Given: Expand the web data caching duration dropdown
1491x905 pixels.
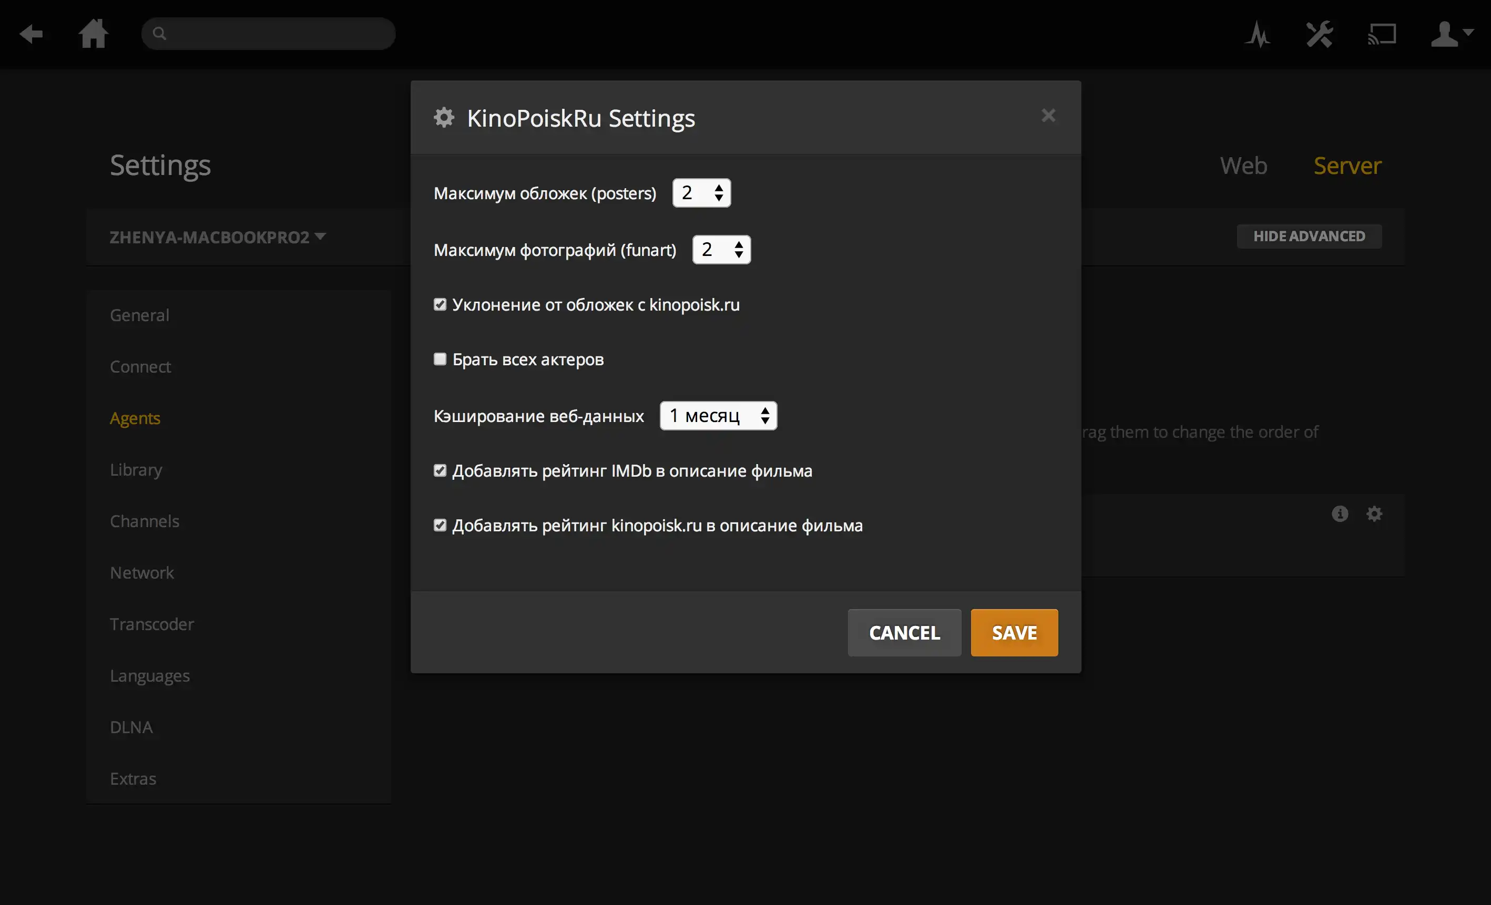Looking at the screenshot, I should point(719,414).
